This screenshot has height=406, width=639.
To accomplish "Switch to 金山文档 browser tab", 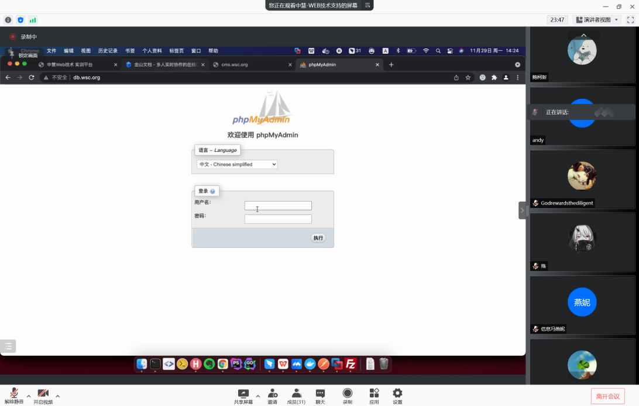I will click(164, 65).
